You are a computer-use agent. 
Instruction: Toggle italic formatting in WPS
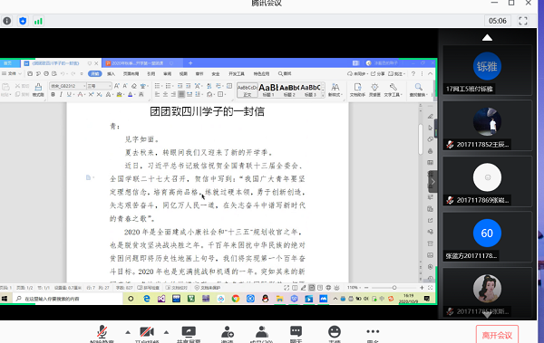[61, 94]
